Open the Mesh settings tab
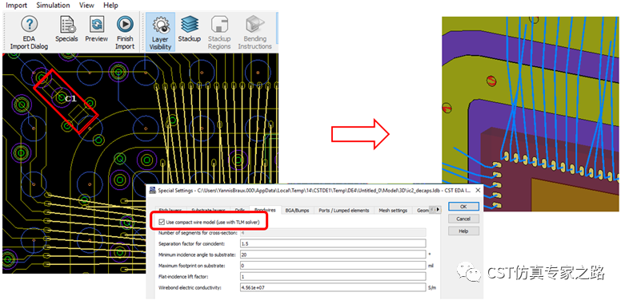625x300 pixels. click(x=393, y=211)
